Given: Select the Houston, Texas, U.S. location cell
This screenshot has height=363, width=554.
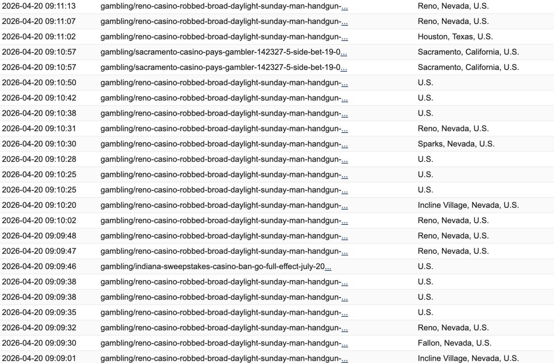Looking at the screenshot, I should pyautogui.click(x=455, y=37).
